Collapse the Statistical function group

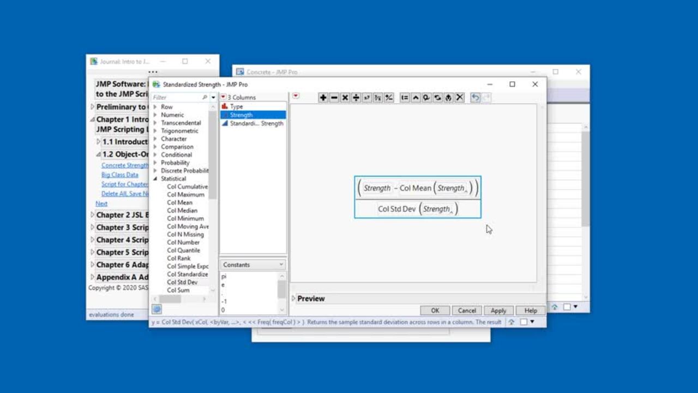point(155,178)
